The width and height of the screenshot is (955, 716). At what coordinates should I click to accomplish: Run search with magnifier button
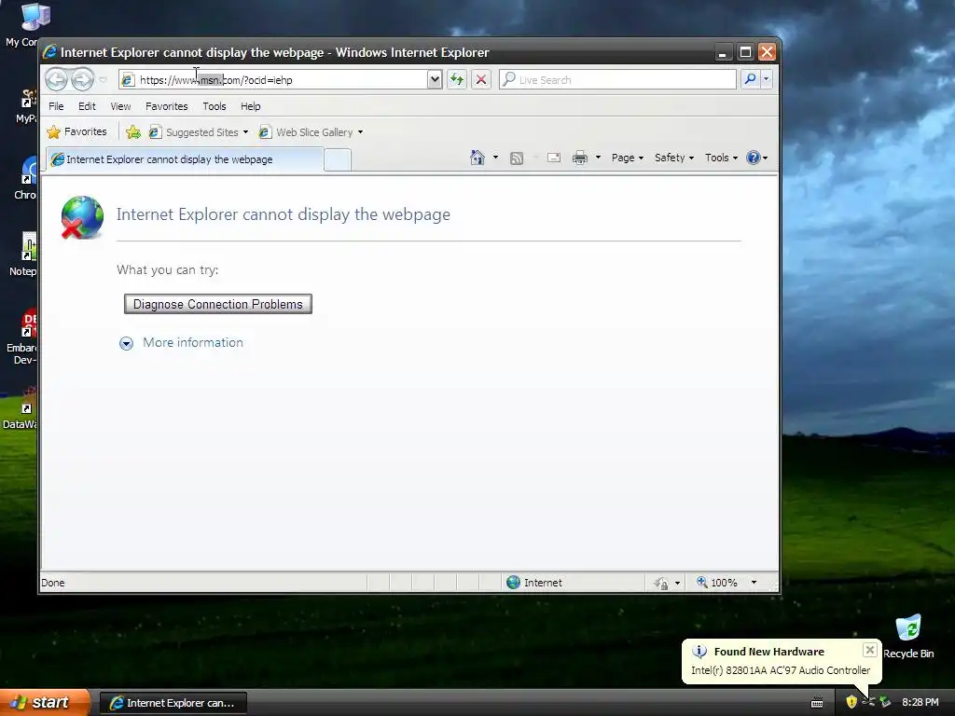tap(751, 80)
